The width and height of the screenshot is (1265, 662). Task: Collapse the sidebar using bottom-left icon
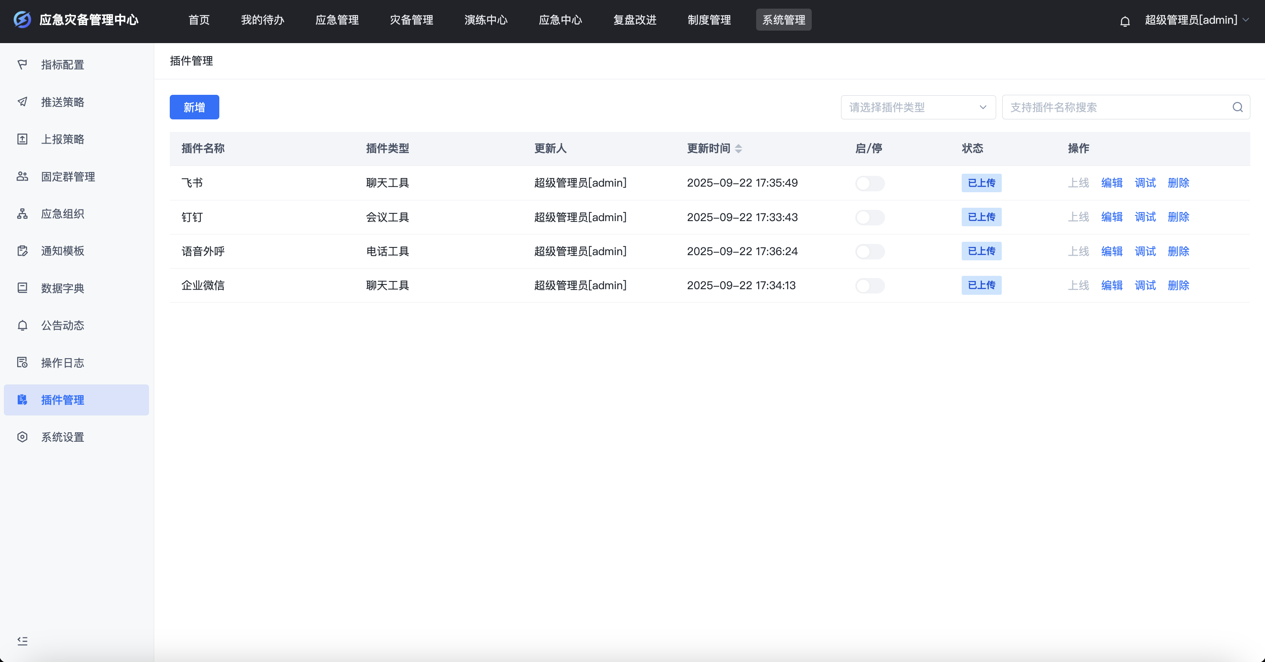point(22,640)
